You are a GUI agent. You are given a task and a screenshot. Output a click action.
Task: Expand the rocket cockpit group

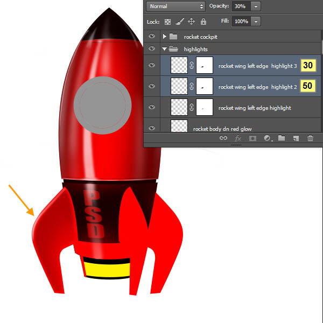(165, 37)
